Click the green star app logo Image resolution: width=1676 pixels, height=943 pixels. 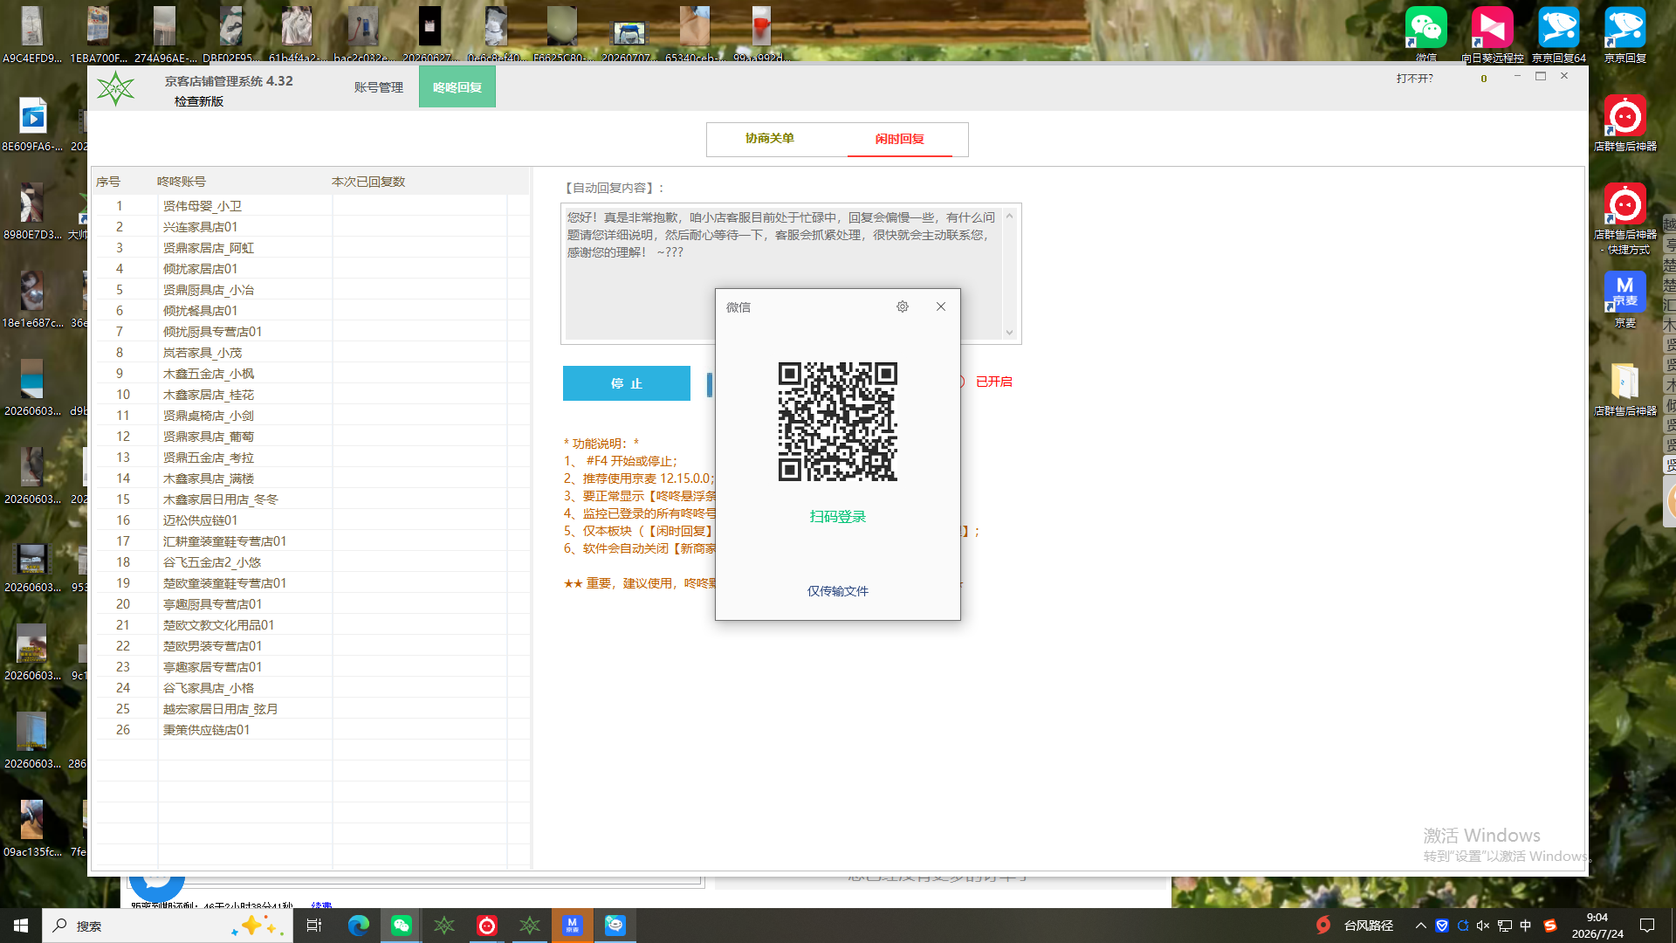click(115, 88)
